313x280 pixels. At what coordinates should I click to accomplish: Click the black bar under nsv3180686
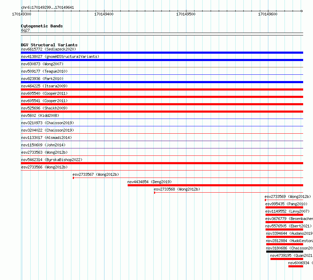click(x=285, y=252)
